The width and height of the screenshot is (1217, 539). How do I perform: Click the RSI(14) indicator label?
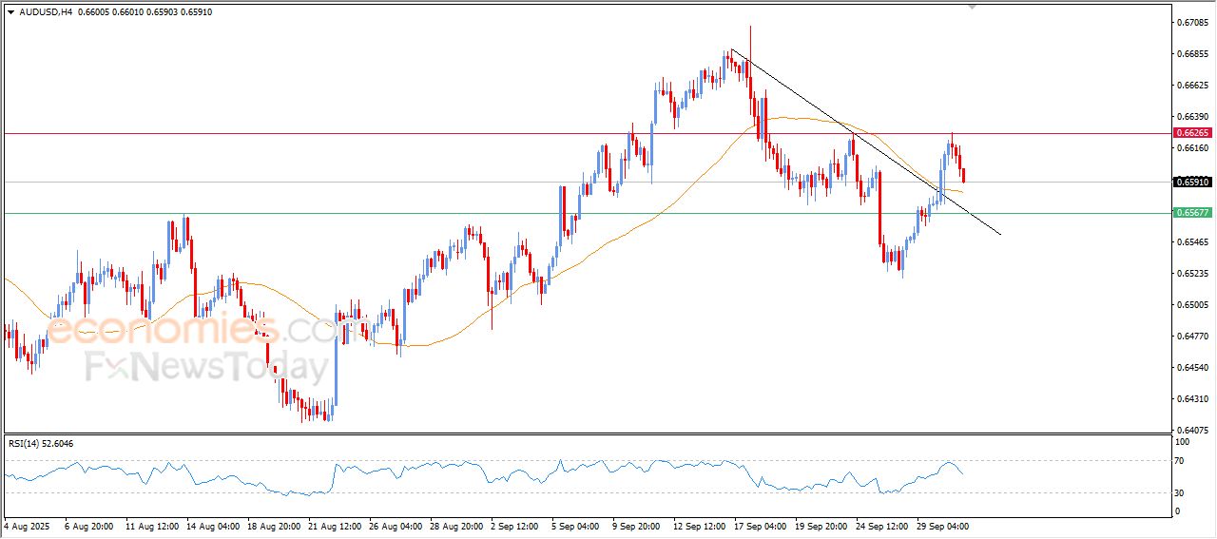tap(40, 443)
